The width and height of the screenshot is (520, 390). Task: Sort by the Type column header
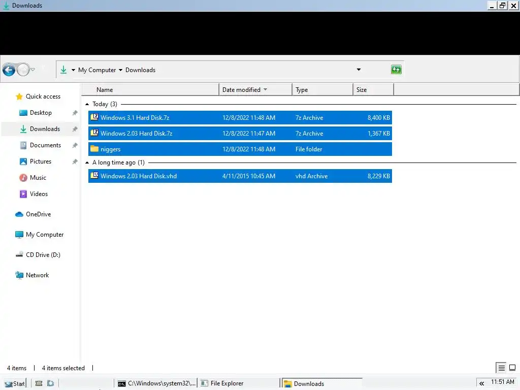[322, 89]
